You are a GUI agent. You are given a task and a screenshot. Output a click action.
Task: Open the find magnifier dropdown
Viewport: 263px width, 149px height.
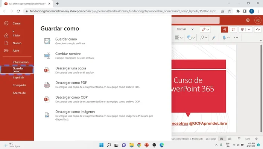[203, 38]
